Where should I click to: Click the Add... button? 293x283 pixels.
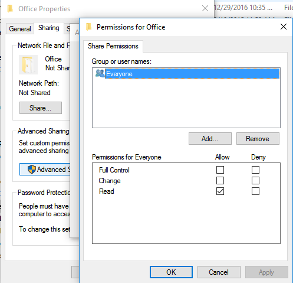[210, 139]
